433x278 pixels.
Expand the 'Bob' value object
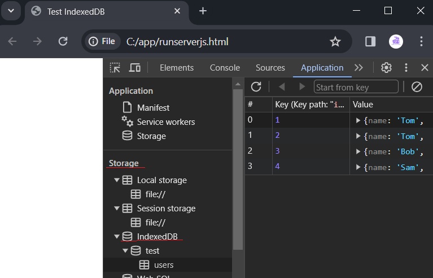358,151
